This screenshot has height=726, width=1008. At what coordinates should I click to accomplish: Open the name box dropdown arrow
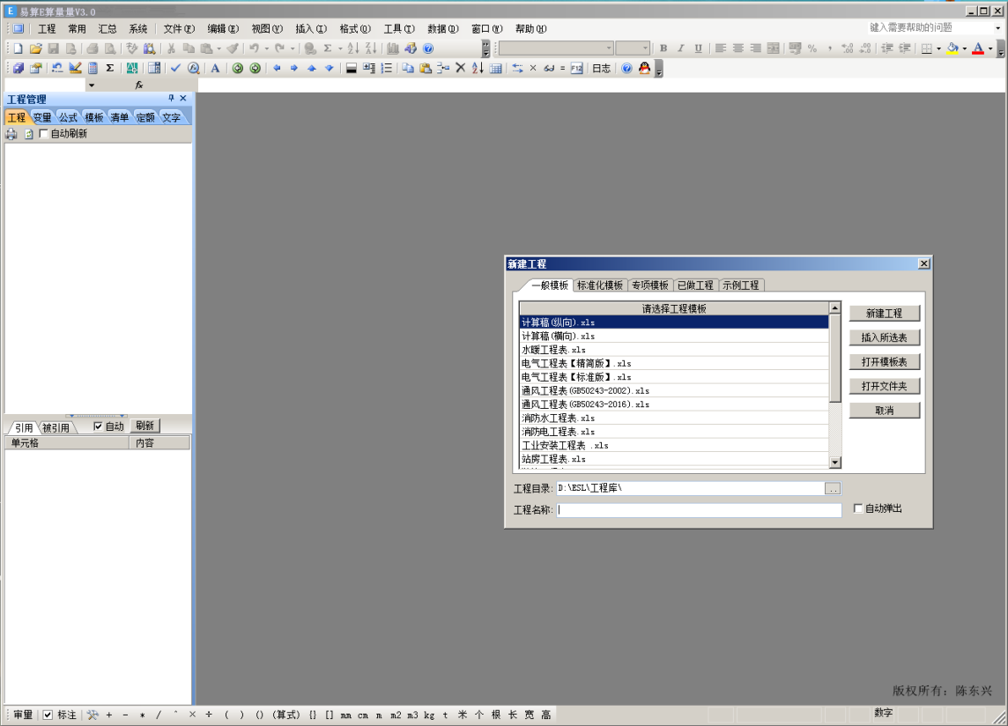(x=92, y=85)
